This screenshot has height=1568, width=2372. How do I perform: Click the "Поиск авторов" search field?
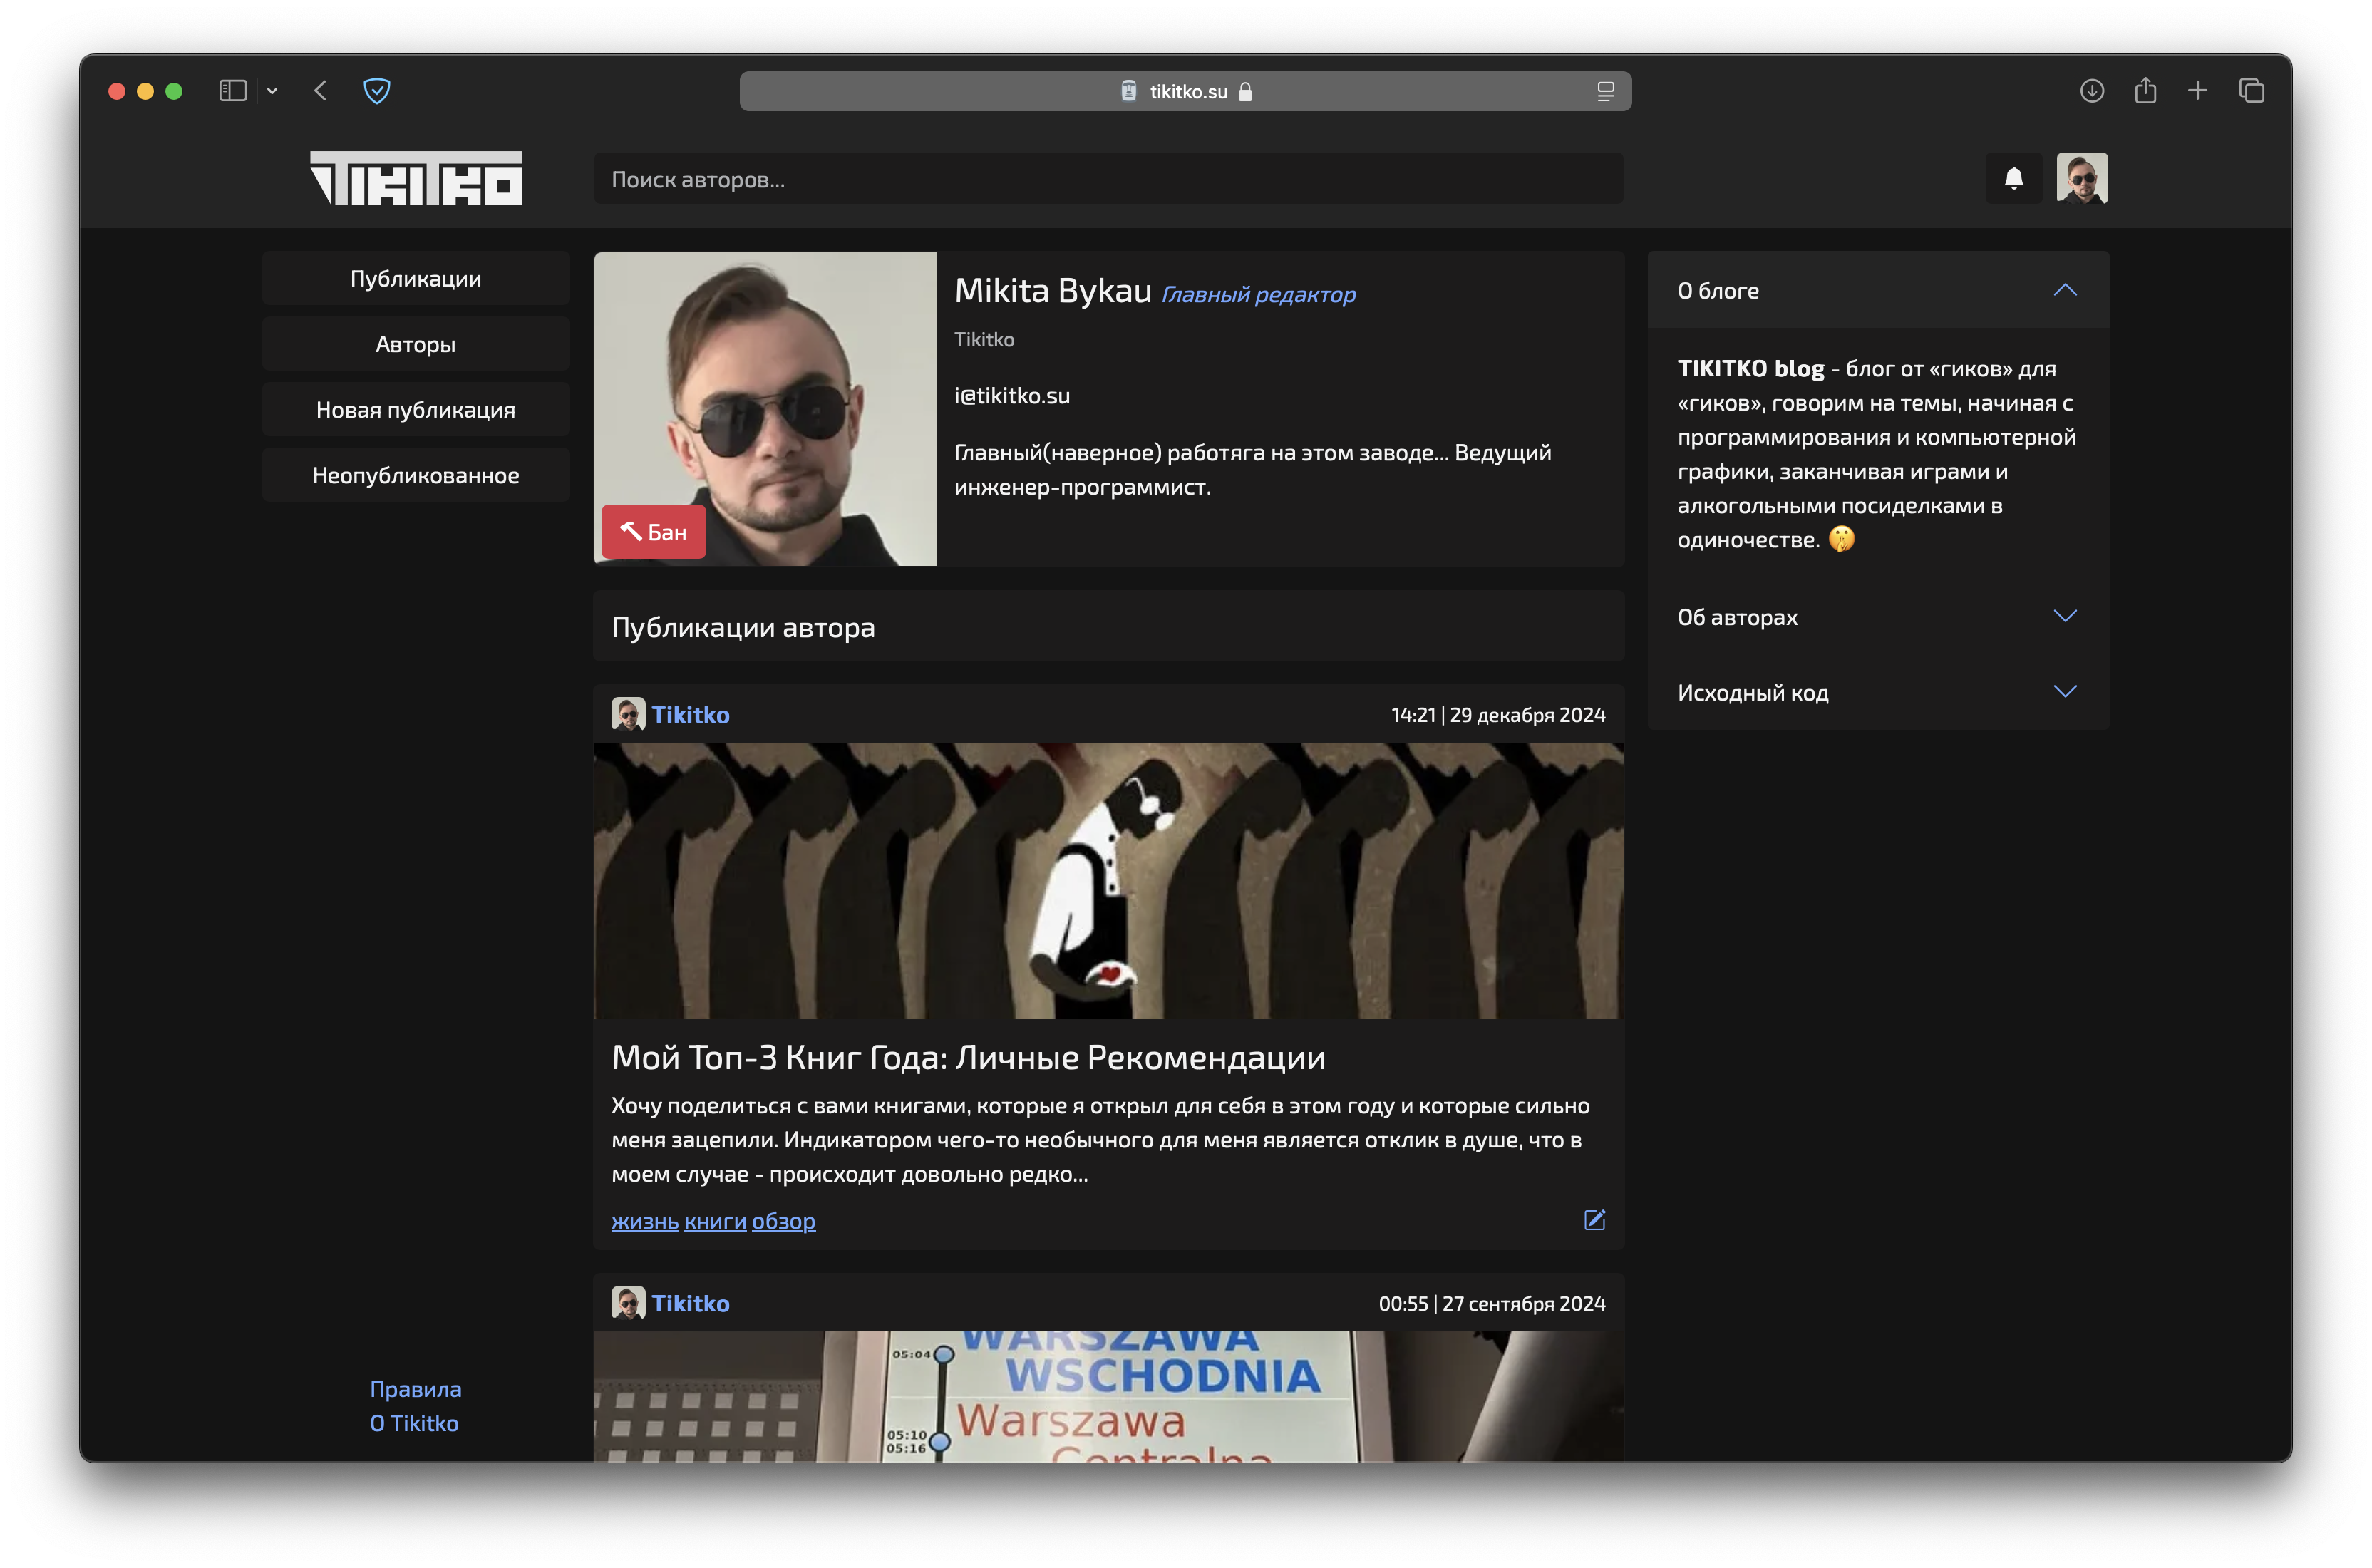1107,180
